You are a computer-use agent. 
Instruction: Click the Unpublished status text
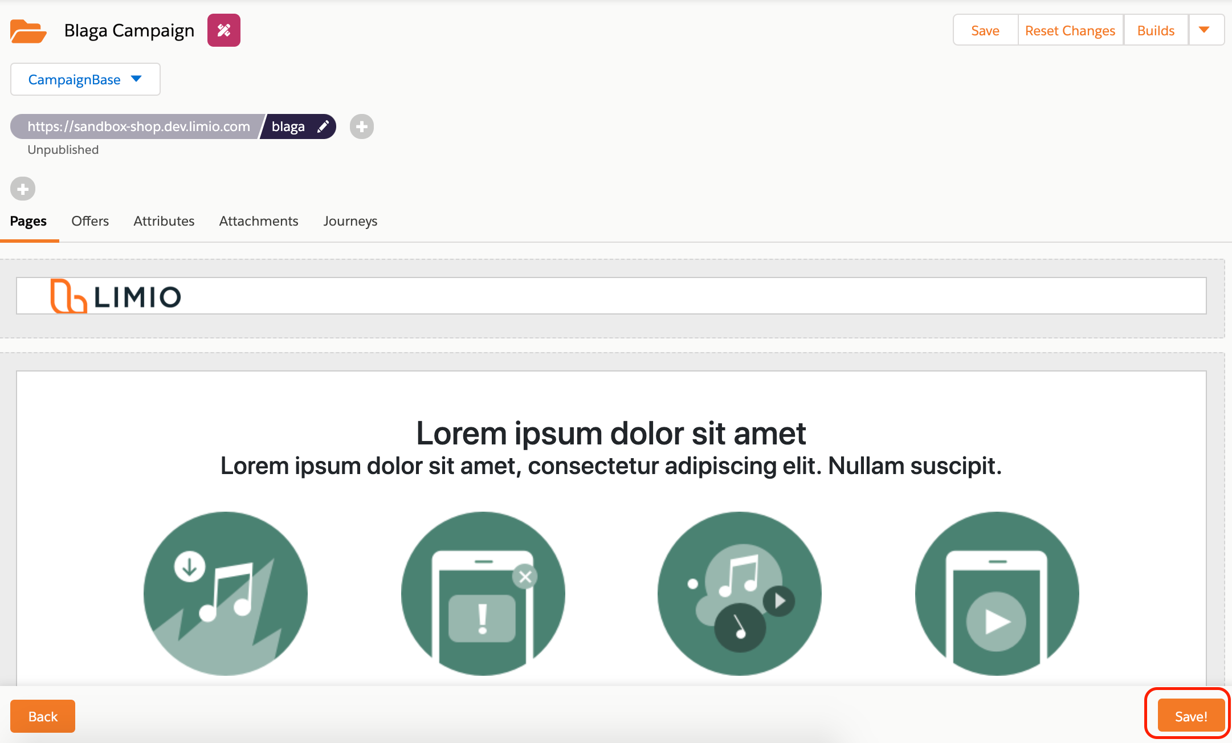coord(63,150)
